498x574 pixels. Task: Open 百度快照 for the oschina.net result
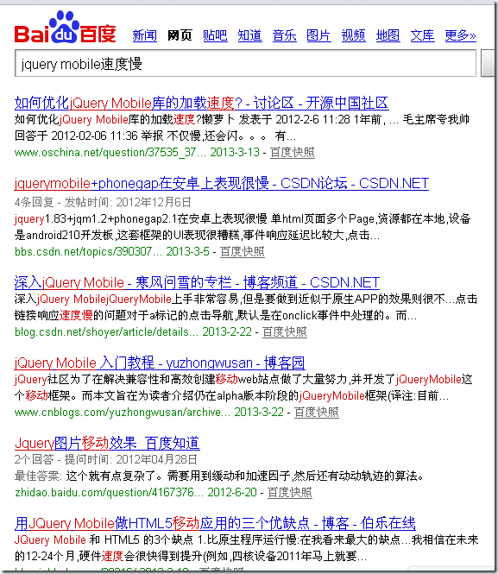[x=293, y=152]
